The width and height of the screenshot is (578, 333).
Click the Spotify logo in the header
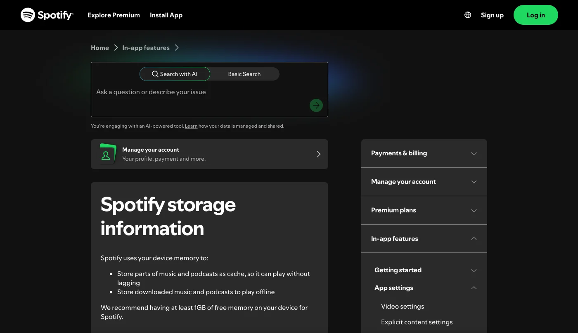(47, 15)
